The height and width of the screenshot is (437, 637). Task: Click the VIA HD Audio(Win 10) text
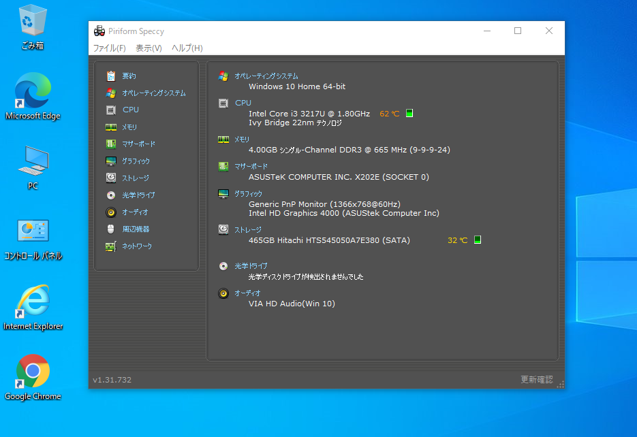(x=292, y=304)
